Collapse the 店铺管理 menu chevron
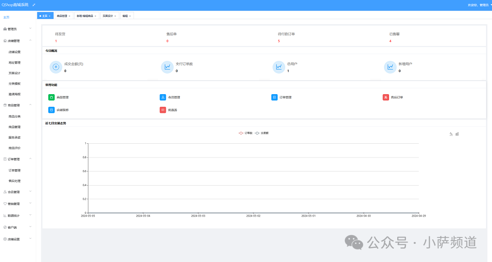Screen dimensions: 492x262 click(x=31, y=40)
